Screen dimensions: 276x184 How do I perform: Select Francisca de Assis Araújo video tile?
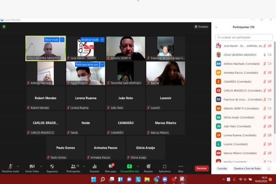[x=166, y=48]
